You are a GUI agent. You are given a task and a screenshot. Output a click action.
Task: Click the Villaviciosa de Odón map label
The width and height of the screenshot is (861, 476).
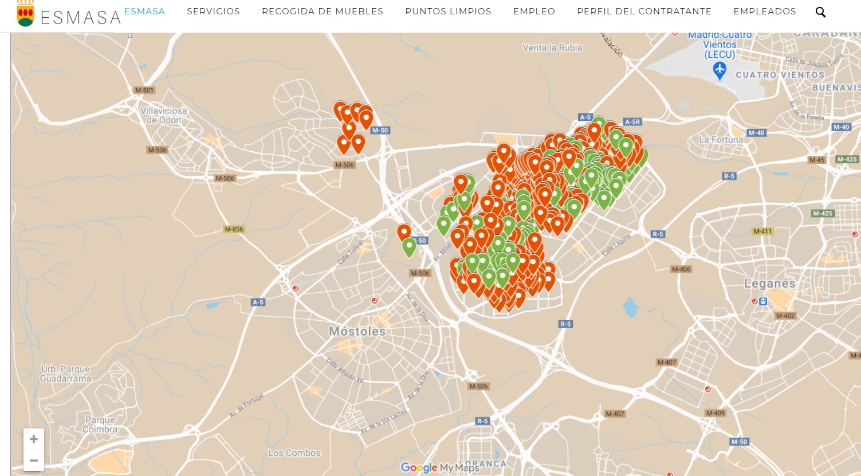coord(163,115)
